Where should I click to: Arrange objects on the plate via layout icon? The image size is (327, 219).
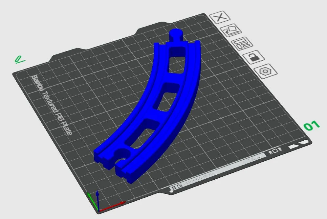point(242,44)
